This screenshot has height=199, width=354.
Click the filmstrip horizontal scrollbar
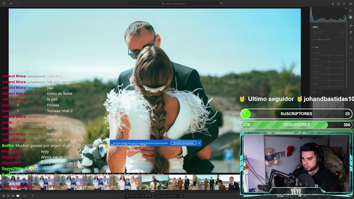point(152,191)
